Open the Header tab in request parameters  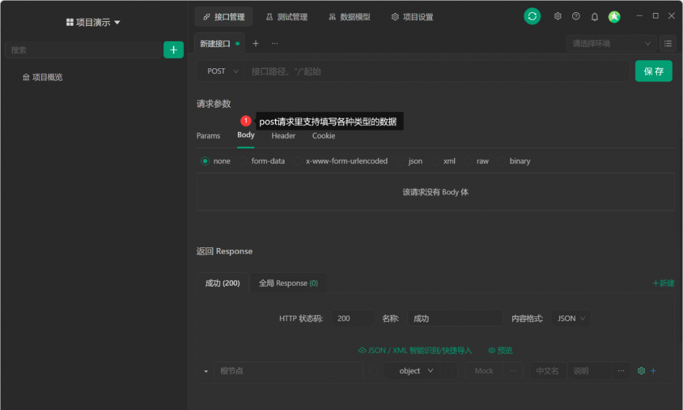[x=282, y=135]
